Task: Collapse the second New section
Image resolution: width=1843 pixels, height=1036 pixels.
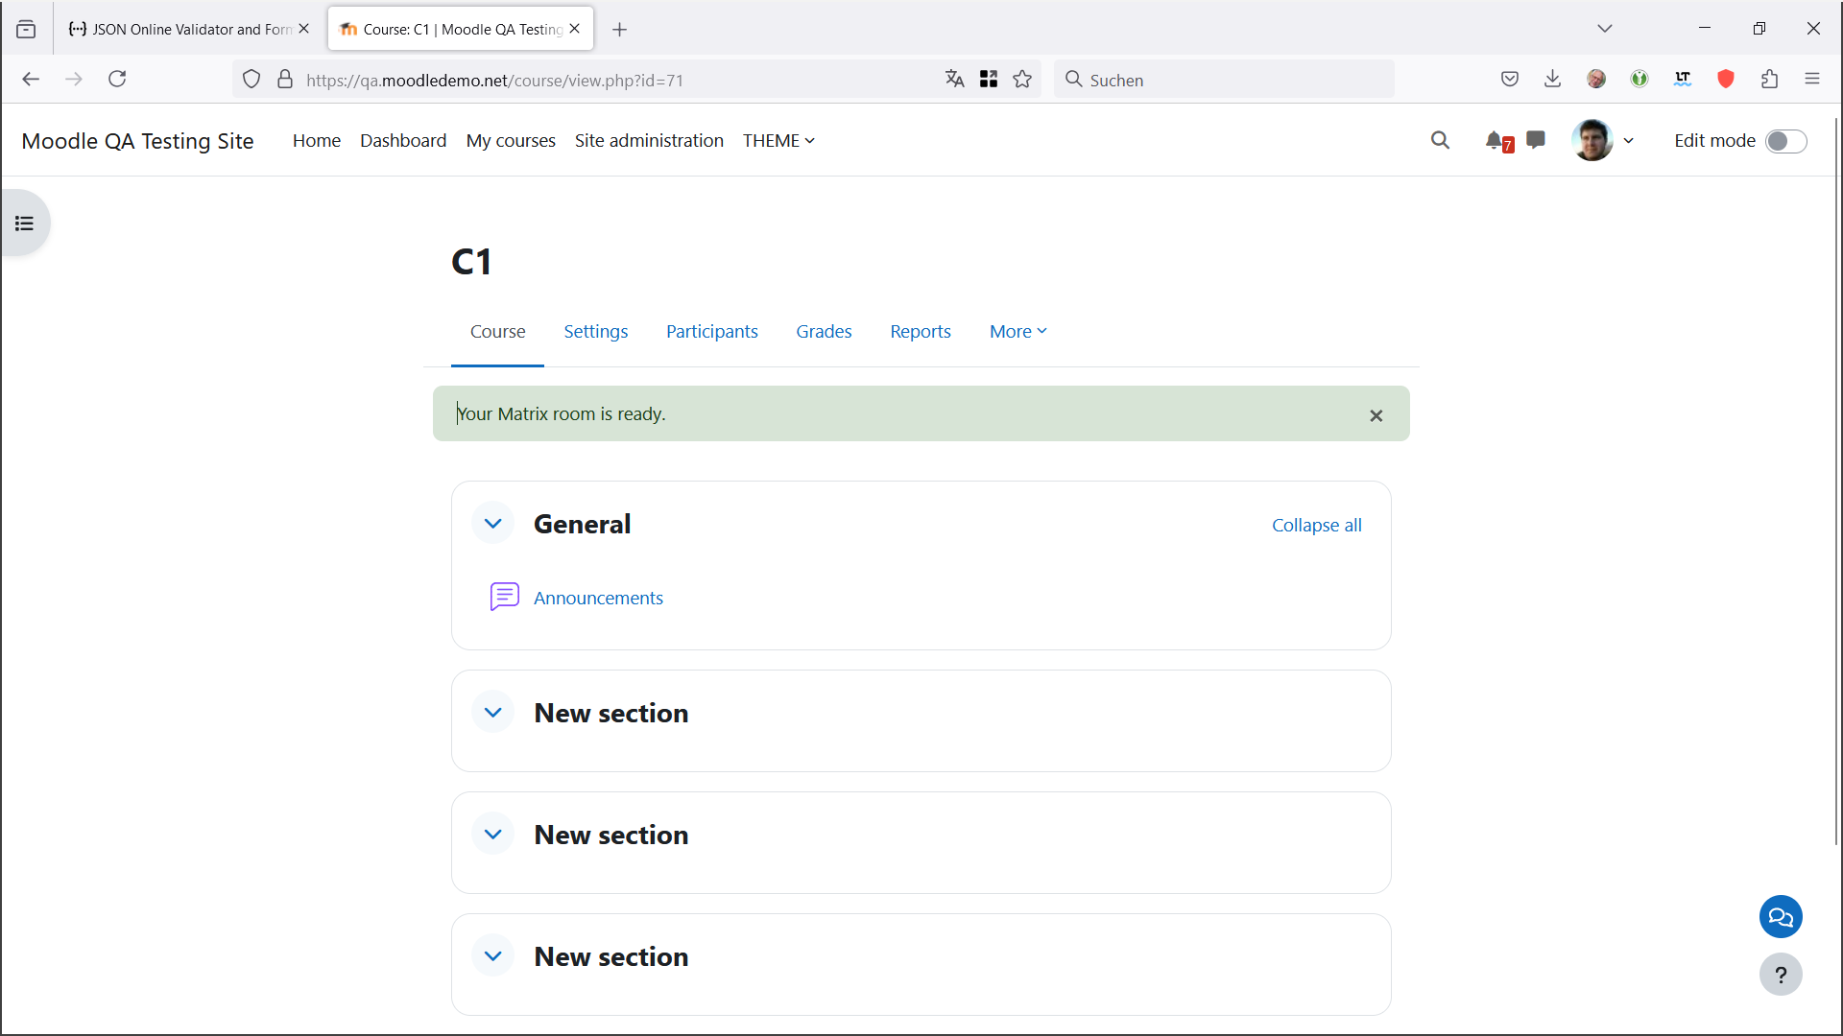Action: (493, 835)
